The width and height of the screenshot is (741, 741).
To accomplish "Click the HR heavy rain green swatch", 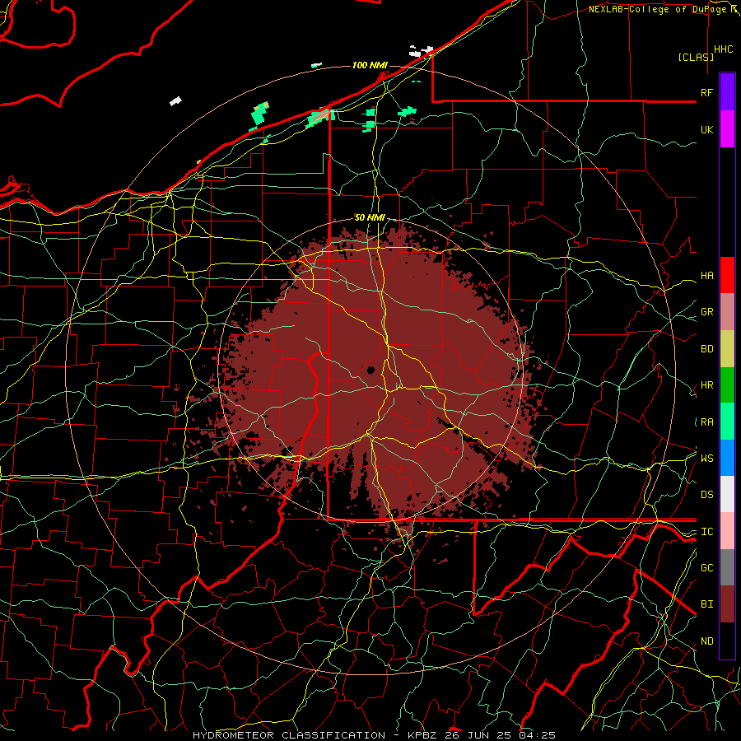I will (727, 385).
